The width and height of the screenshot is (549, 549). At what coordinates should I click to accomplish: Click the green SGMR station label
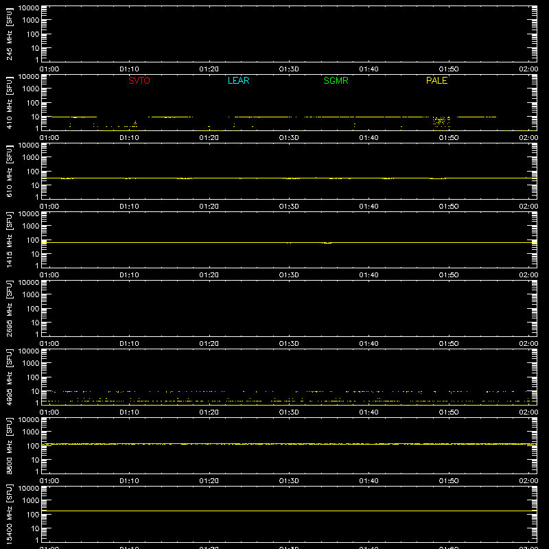coord(336,80)
